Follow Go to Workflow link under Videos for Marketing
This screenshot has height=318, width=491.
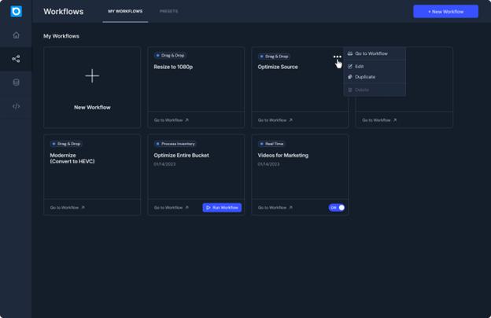click(275, 207)
